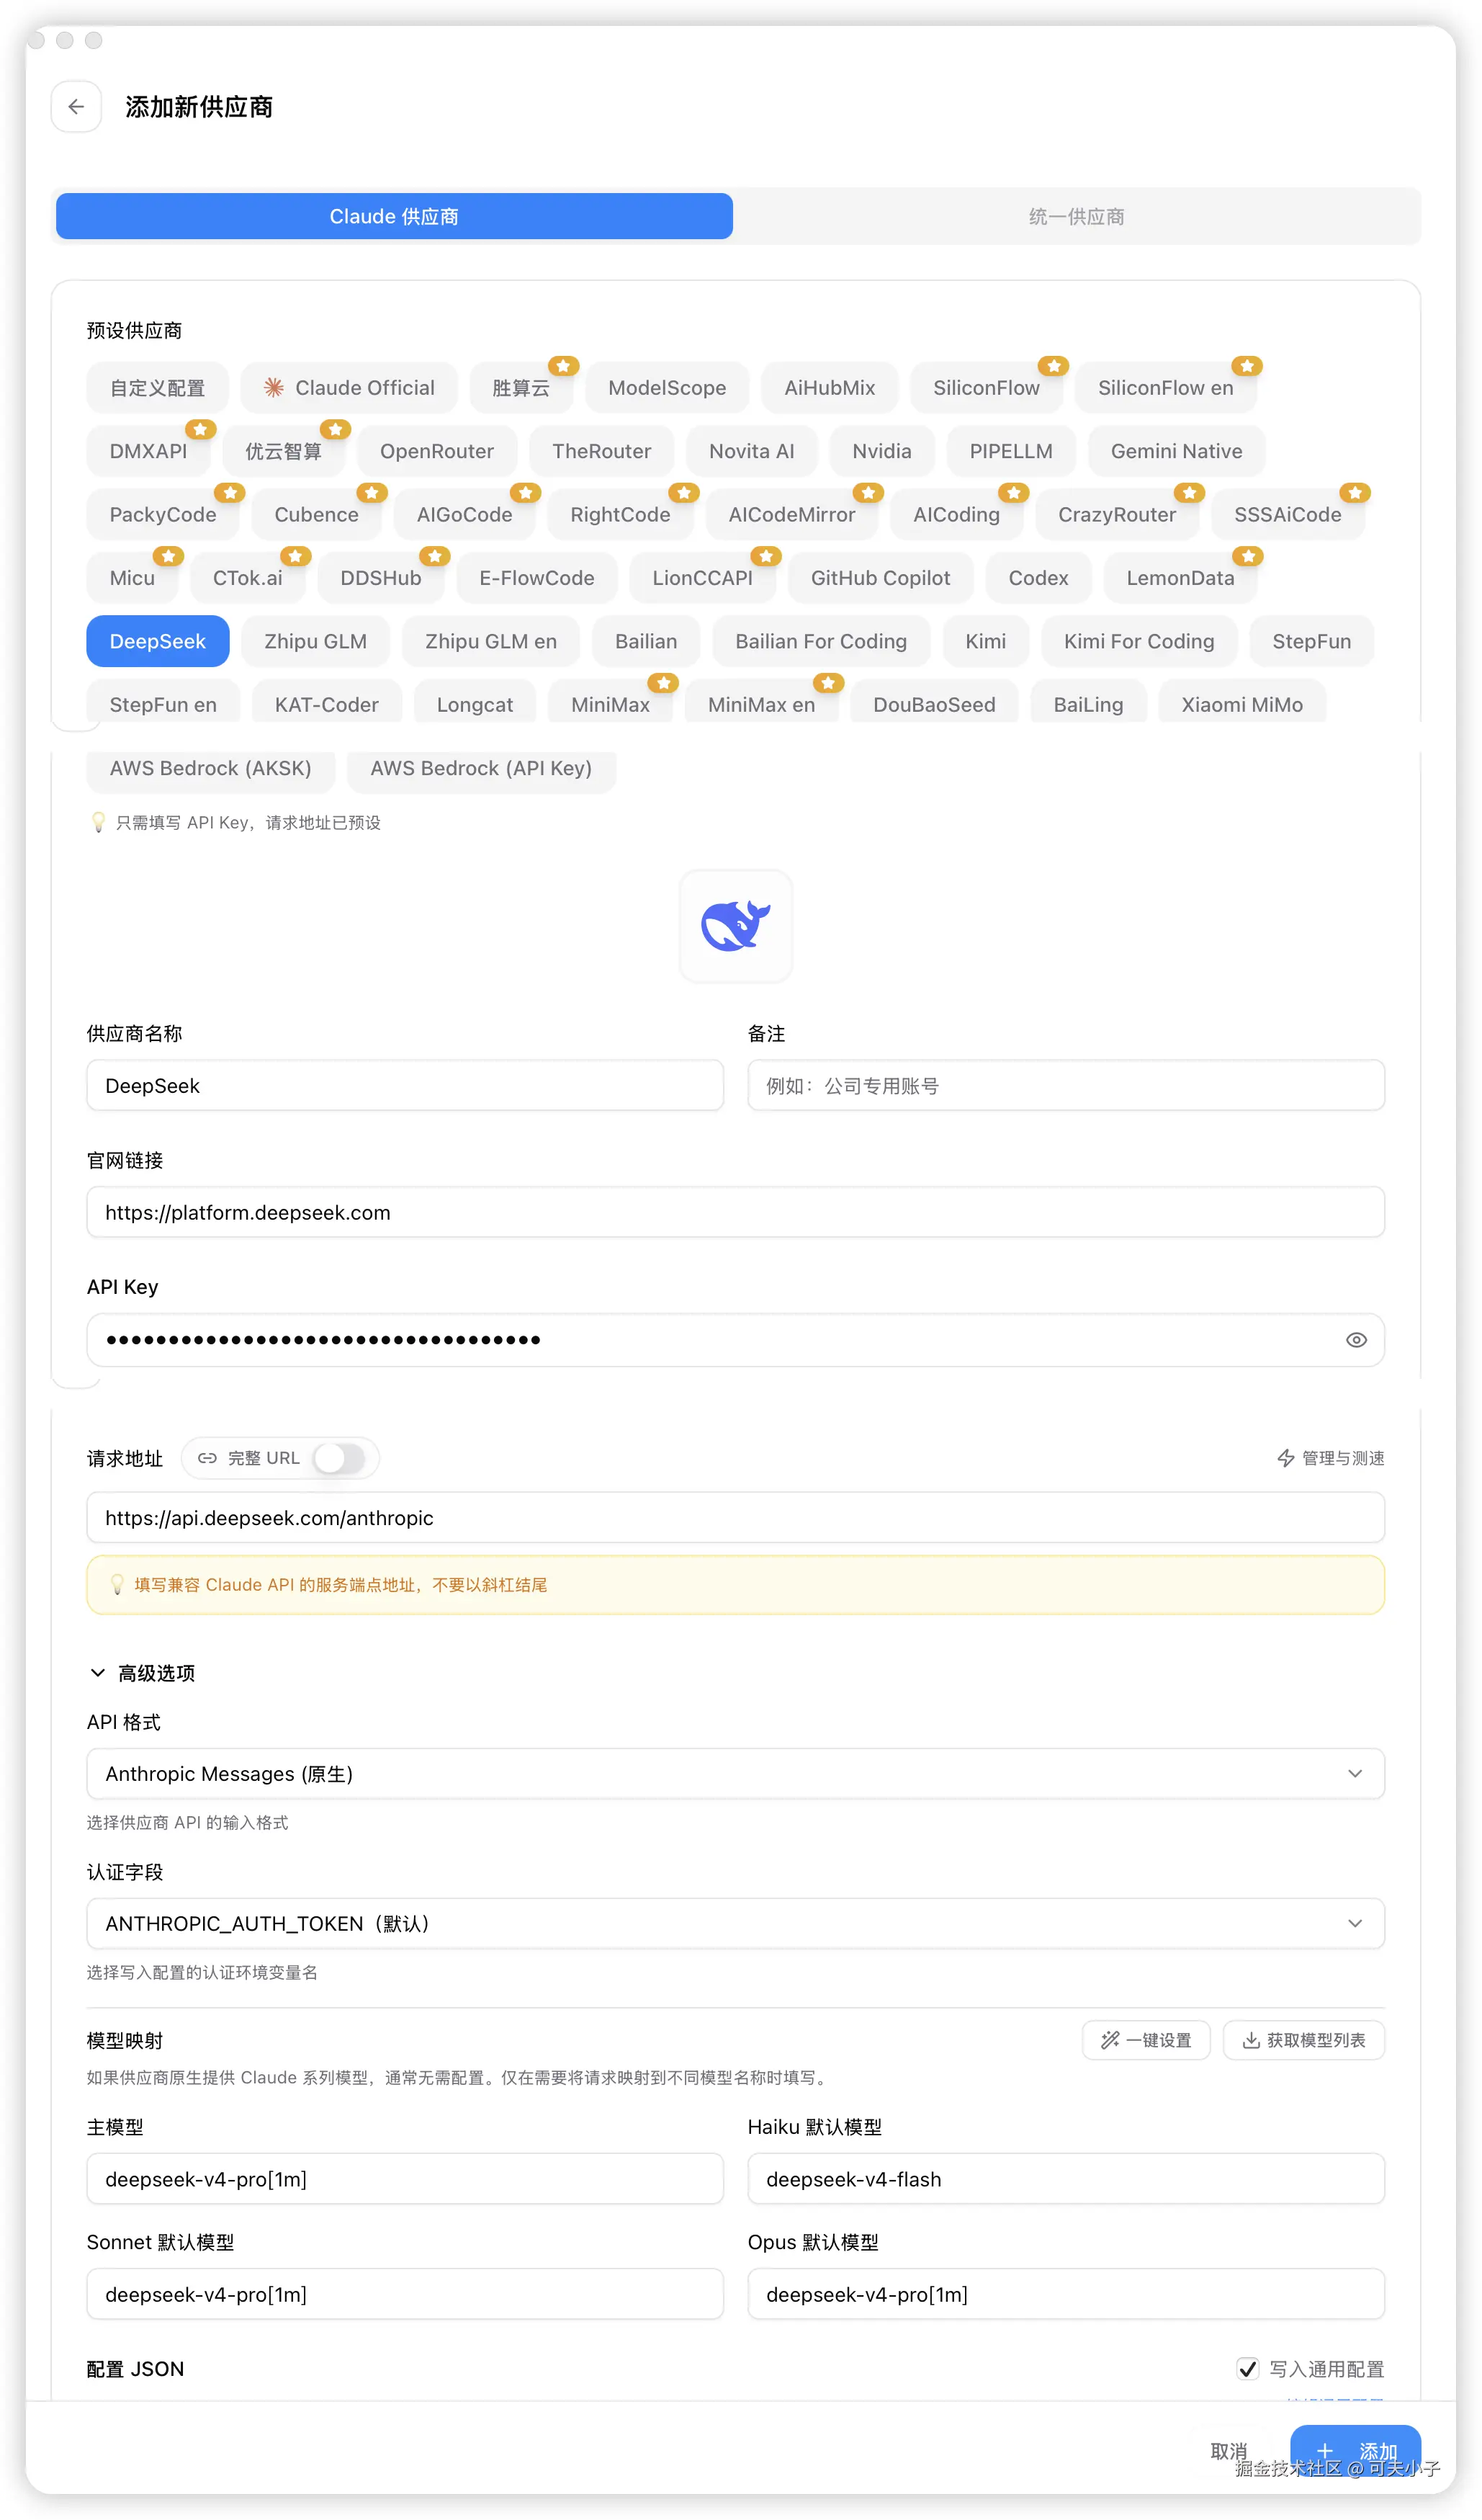The width and height of the screenshot is (1482, 2520).
Task: Click the Opus 默认模型 input field
Action: (x=1065, y=2295)
